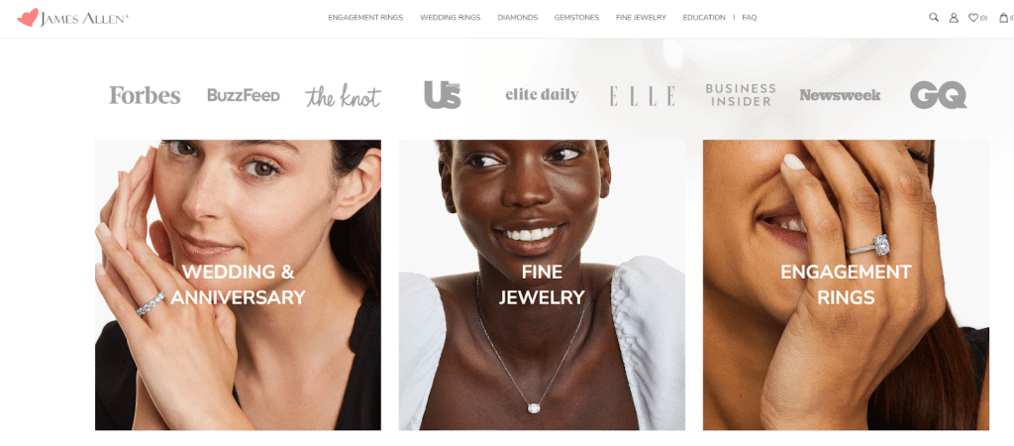The height and width of the screenshot is (446, 1014).
Task: Open the Diamonds menu
Action: point(517,18)
